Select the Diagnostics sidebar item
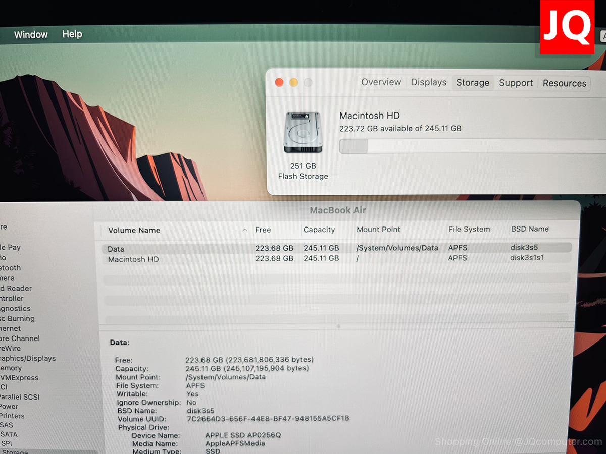This screenshot has height=454, width=606. click(16, 308)
